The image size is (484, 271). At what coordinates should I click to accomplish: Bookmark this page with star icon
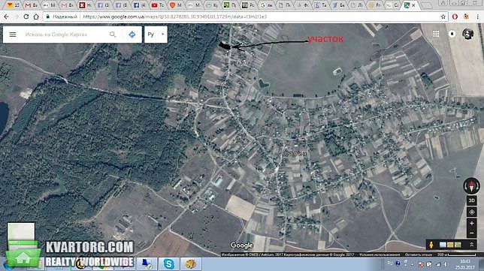click(443, 17)
